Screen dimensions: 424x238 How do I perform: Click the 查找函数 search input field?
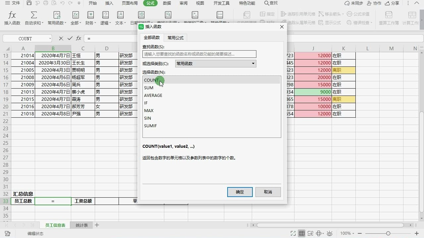(x=199, y=54)
